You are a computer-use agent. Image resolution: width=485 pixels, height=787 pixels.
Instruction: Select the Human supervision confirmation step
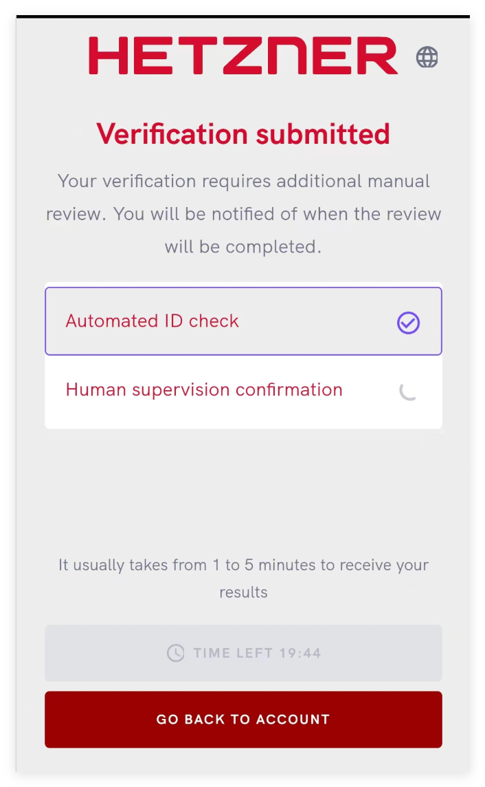(x=243, y=390)
